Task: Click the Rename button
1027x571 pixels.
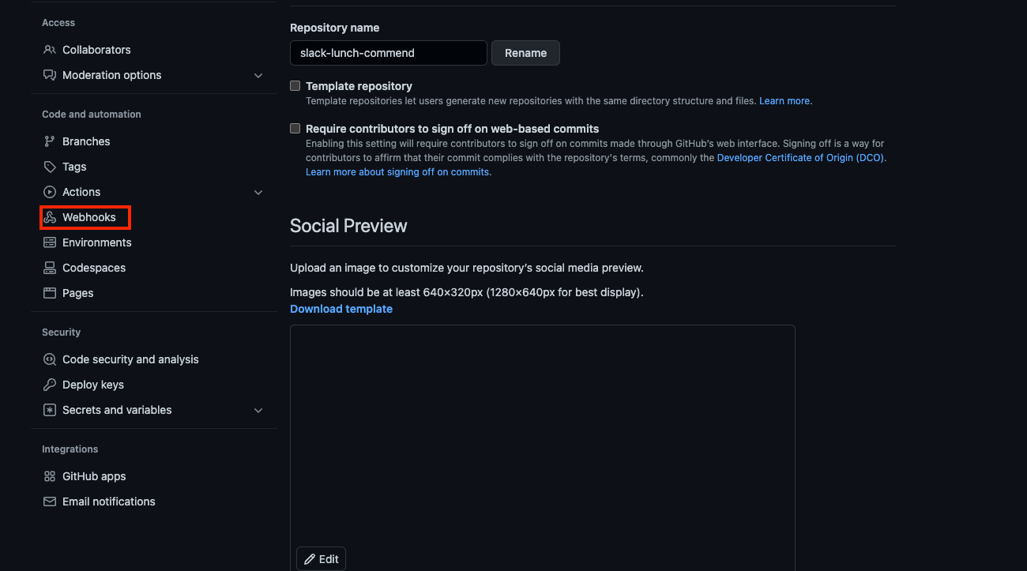Action: (x=525, y=53)
